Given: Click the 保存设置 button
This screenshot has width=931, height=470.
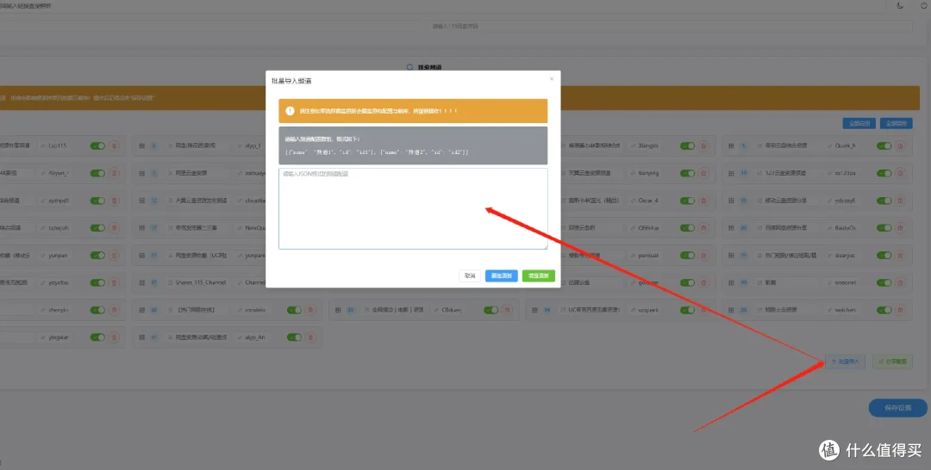Looking at the screenshot, I should point(897,408).
